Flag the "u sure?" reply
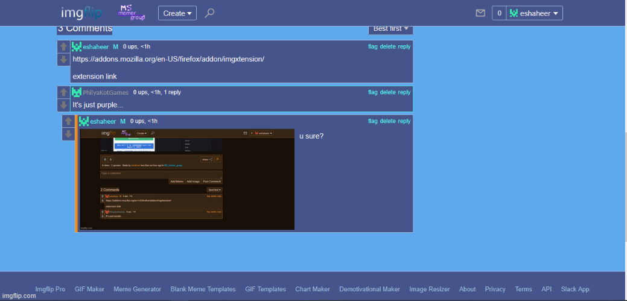This screenshot has width=627, height=301. [x=372, y=121]
